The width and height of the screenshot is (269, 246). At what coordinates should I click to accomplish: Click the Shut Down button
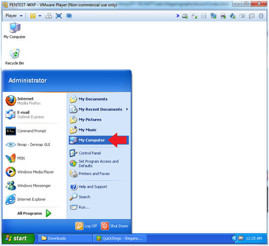(x=115, y=226)
